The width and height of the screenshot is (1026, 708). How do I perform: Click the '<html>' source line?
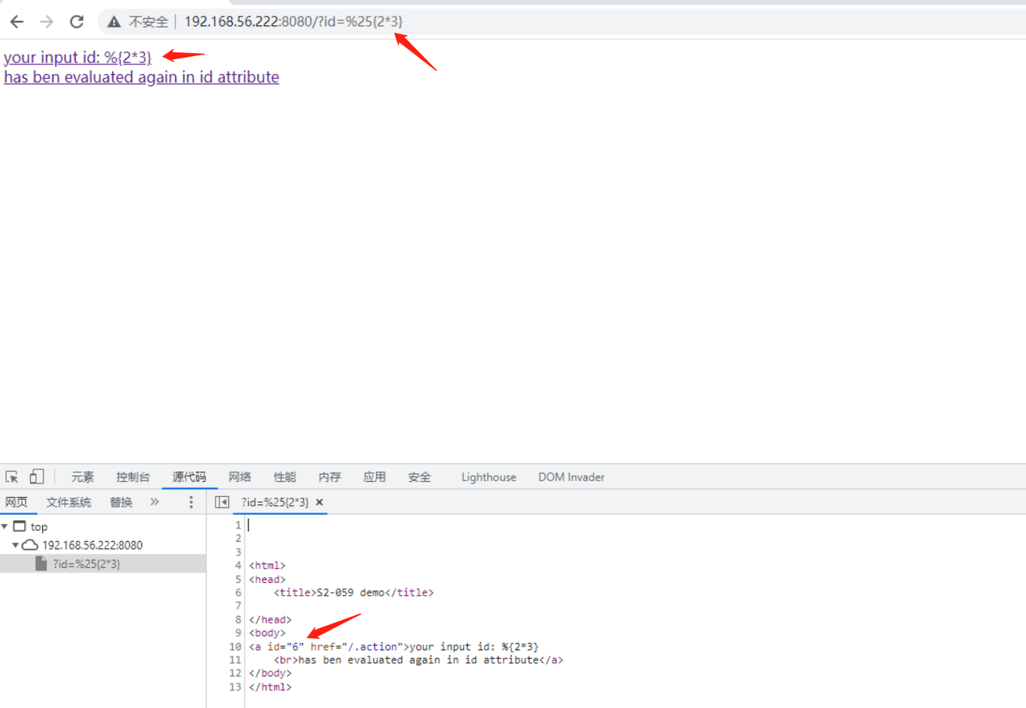click(x=267, y=565)
